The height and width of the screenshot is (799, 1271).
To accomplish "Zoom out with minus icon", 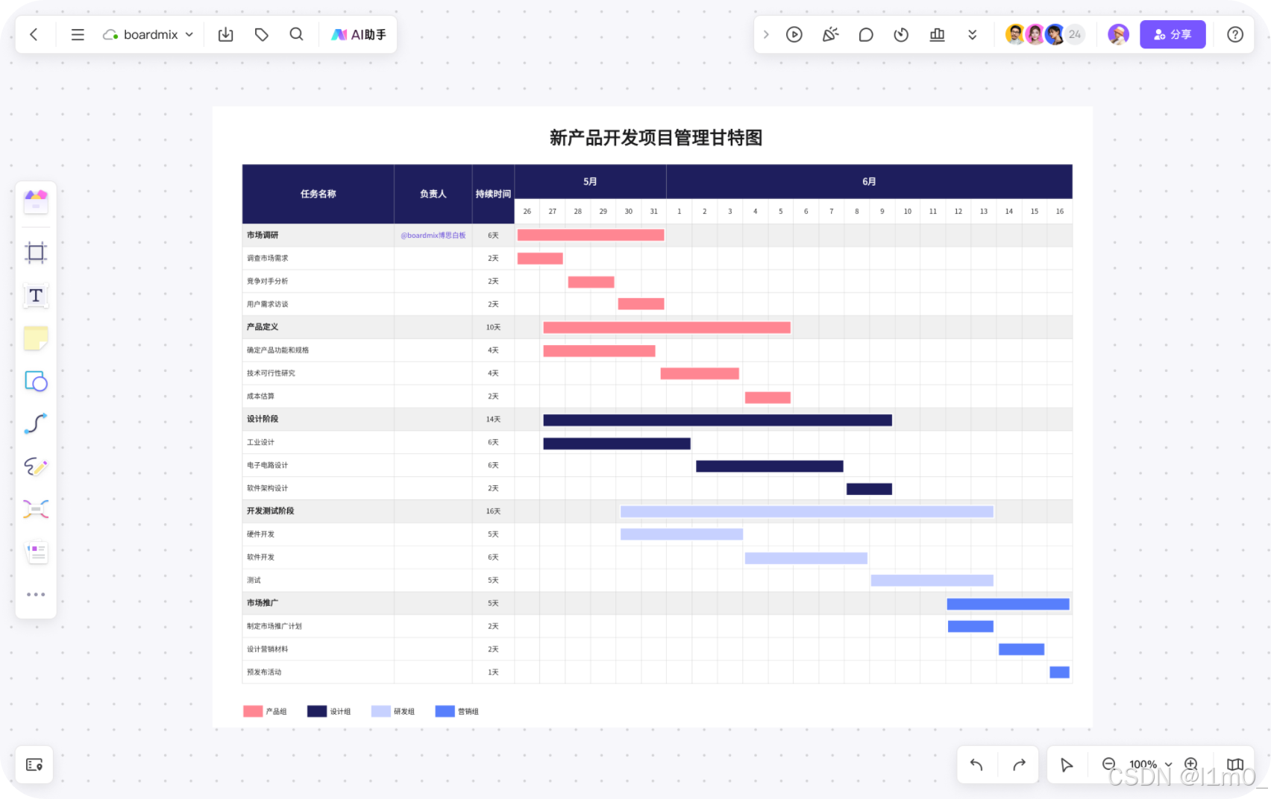I will click(1109, 764).
